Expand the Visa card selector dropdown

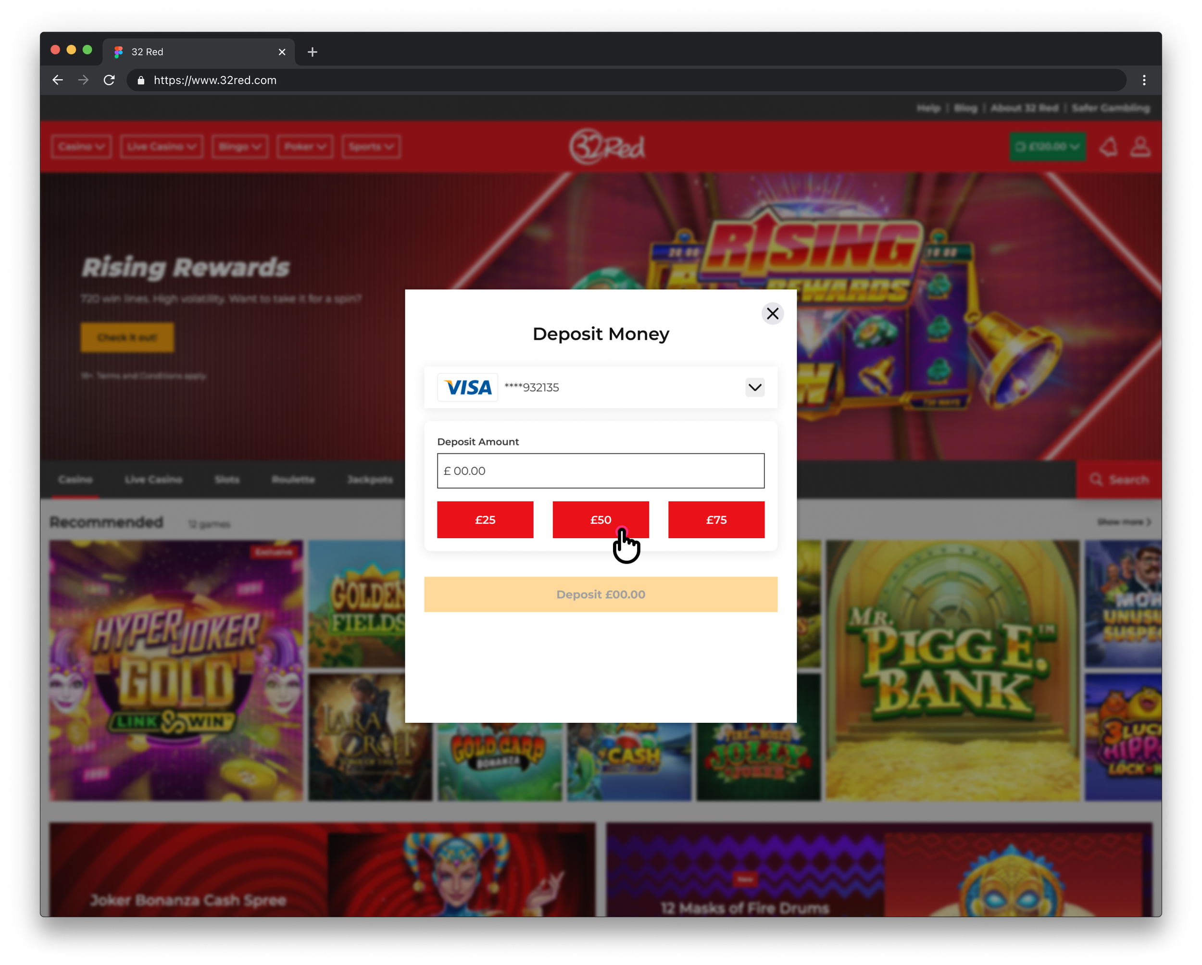pos(754,387)
